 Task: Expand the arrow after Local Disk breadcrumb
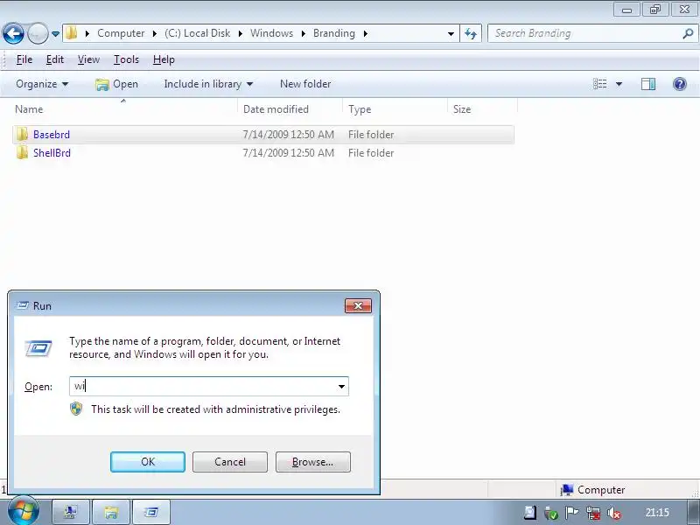(x=240, y=33)
